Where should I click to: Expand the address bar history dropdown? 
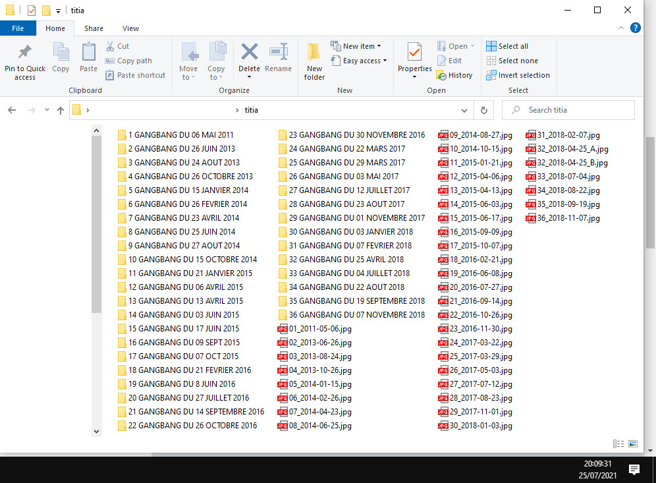click(x=464, y=110)
